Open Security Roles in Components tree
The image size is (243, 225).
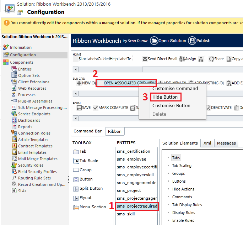31,165
